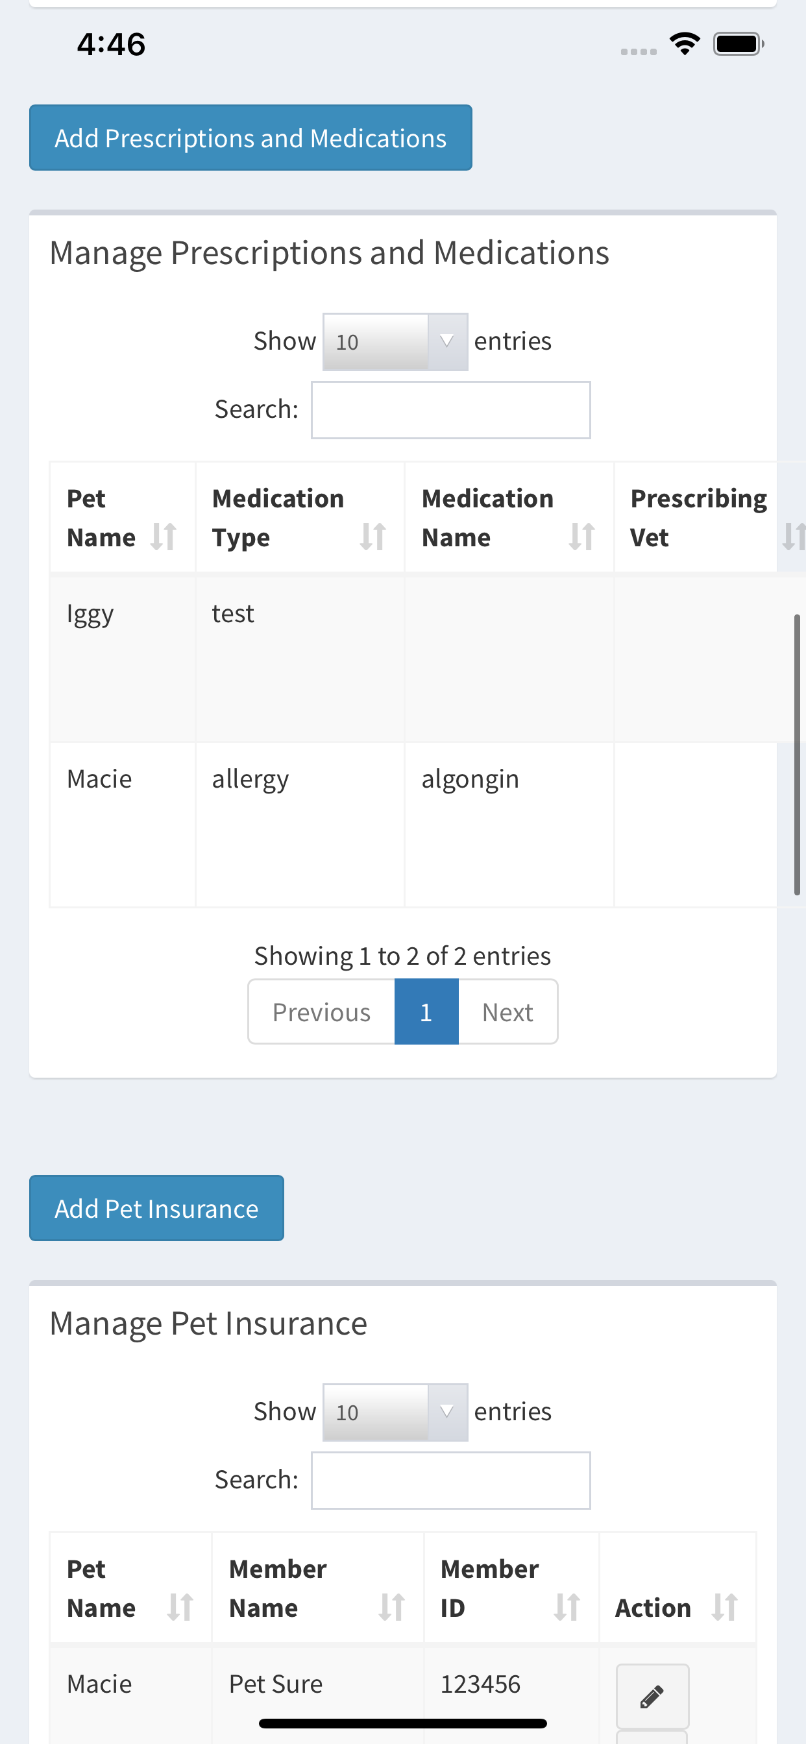Select Macie row in medications table

[x=413, y=824]
